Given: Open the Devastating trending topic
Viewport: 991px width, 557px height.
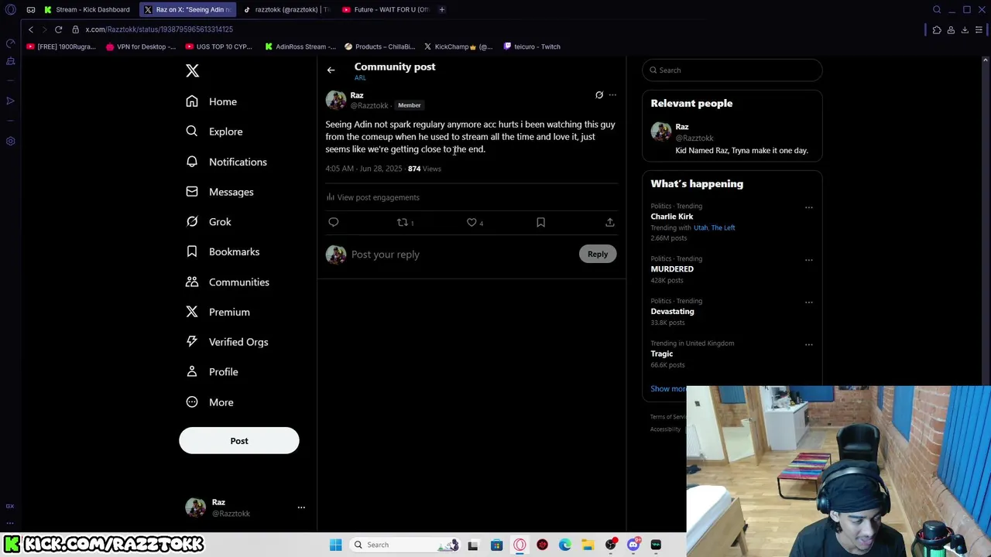Looking at the screenshot, I should tap(672, 312).
